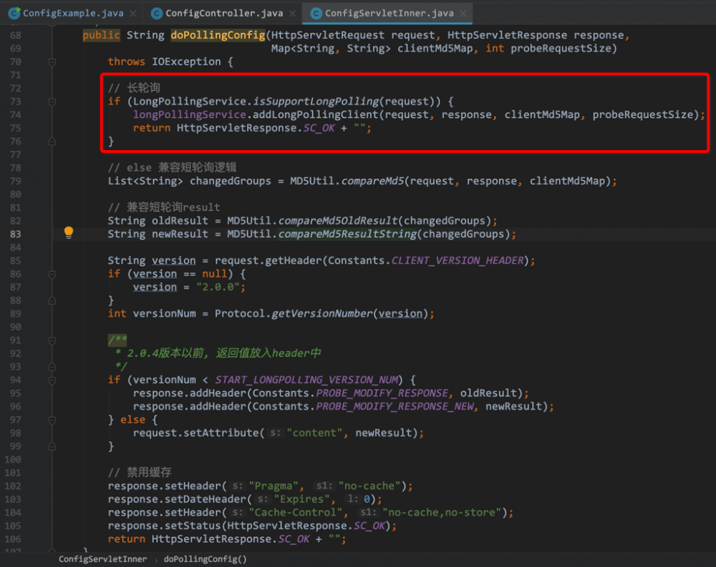
Task: Switch to the ConfigExample.java tab
Action: (x=73, y=14)
